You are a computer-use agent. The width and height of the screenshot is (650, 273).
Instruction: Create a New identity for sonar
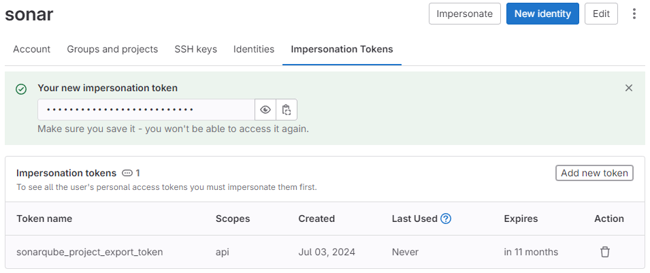pyautogui.click(x=542, y=14)
